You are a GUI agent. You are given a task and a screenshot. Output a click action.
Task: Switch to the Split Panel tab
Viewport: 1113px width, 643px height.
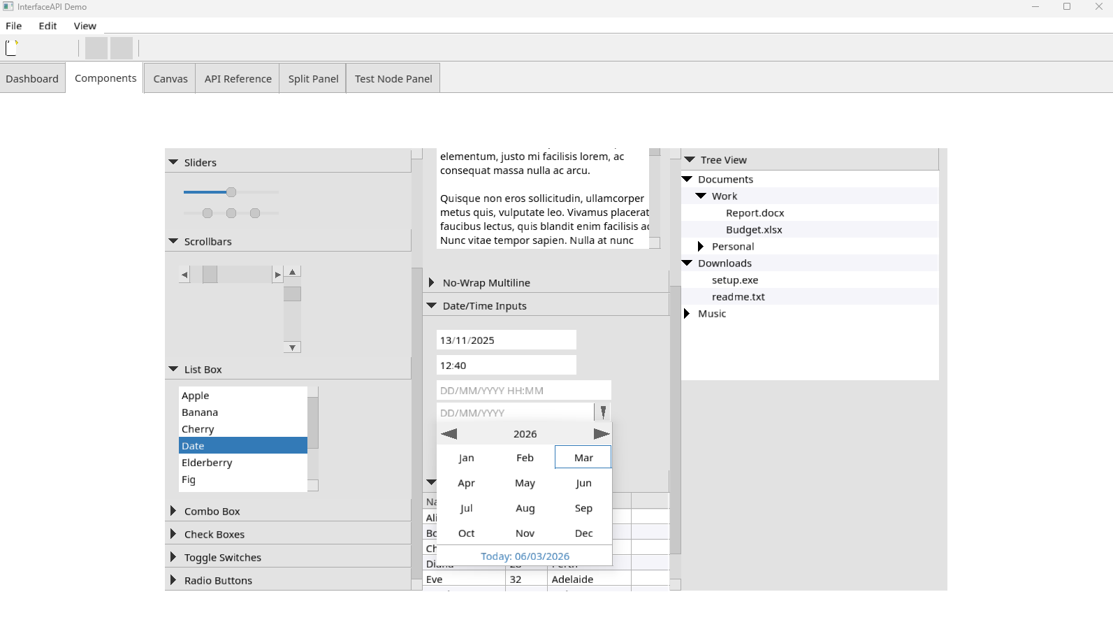(313, 78)
